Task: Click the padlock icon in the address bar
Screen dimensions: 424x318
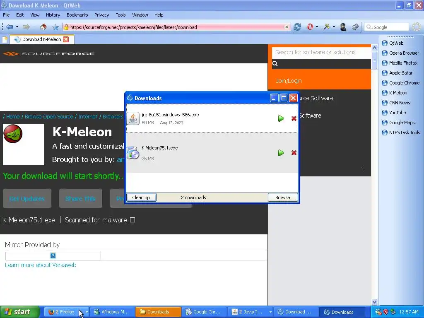Action: click(x=66, y=27)
